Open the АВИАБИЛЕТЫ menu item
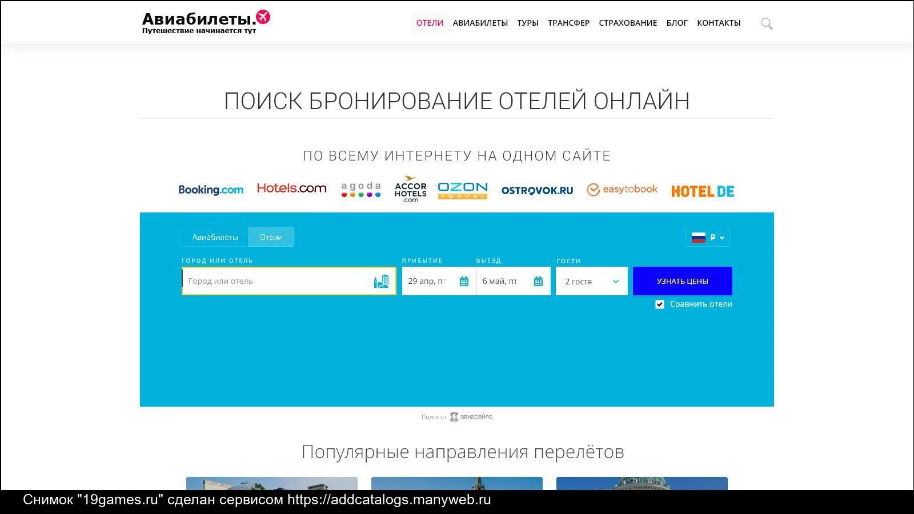914x514 pixels. point(480,23)
